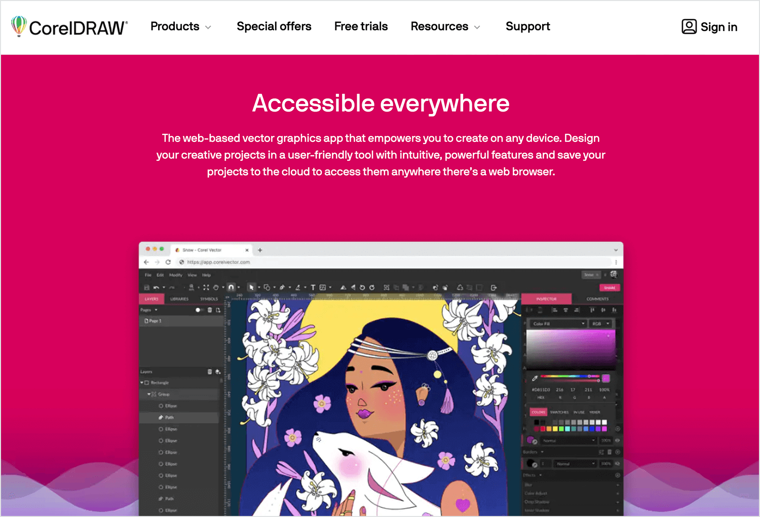
Task: Select the Zoom magnifier tool
Action: tap(192, 287)
